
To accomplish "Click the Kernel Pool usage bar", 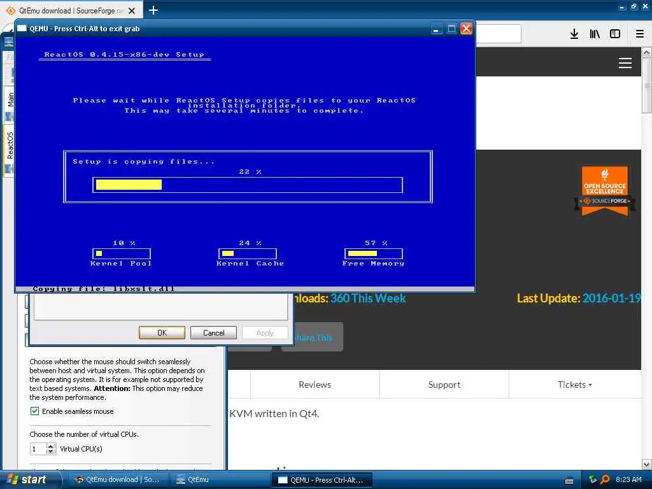I will (x=122, y=253).
